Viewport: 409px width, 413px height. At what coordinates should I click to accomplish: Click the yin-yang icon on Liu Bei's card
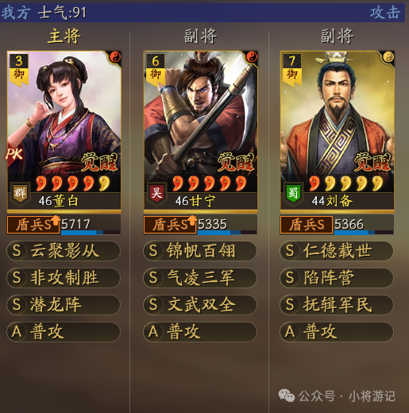pos(388,57)
